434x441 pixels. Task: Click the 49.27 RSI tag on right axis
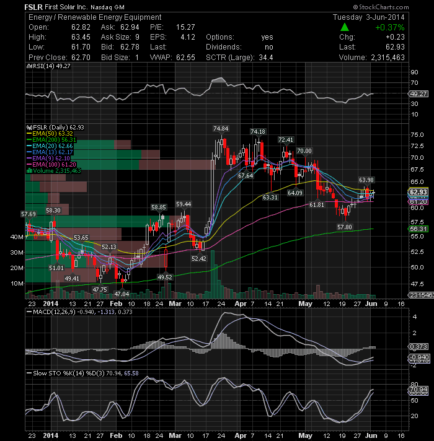click(418, 94)
